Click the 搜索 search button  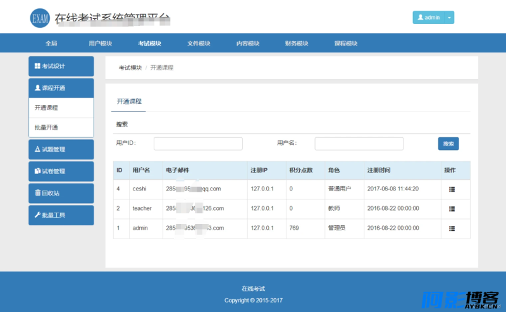point(448,144)
